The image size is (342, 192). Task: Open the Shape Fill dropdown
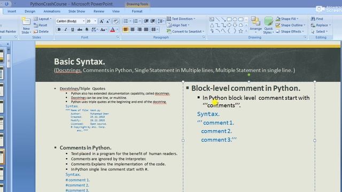click(287, 19)
